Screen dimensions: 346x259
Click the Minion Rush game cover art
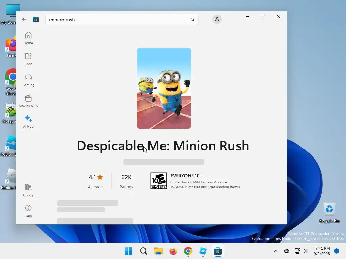point(164,88)
